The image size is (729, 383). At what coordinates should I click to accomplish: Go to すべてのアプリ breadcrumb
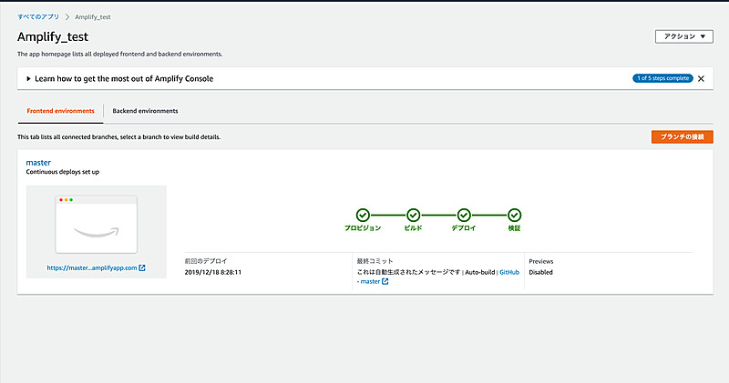[38, 17]
